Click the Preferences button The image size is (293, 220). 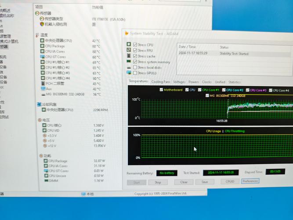point(250,181)
